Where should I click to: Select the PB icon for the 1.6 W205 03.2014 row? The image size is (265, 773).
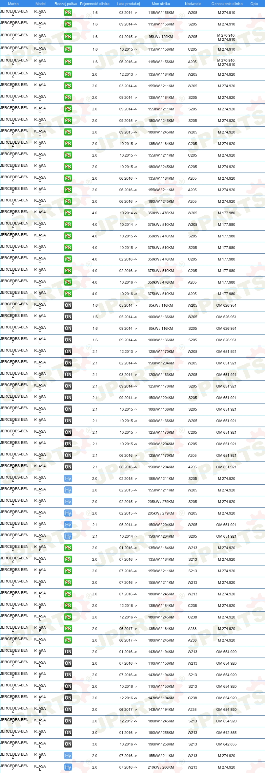point(68,13)
